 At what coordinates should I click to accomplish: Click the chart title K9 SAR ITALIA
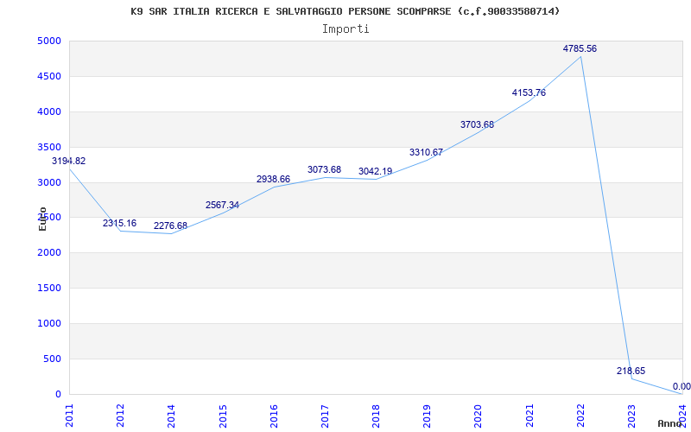(x=345, y=11)
